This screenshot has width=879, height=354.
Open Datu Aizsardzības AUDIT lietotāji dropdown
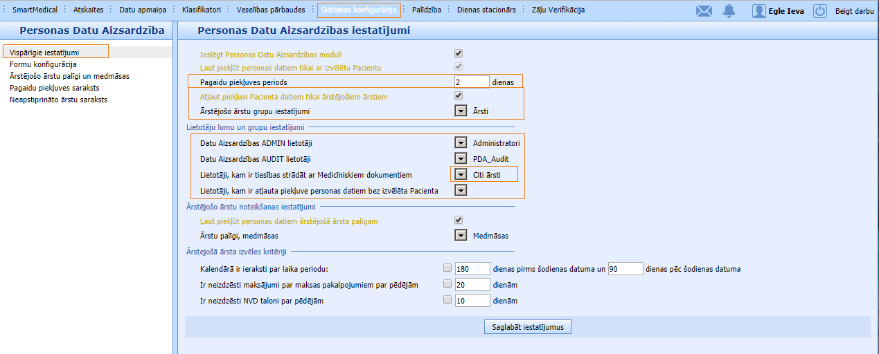[461, 158]
